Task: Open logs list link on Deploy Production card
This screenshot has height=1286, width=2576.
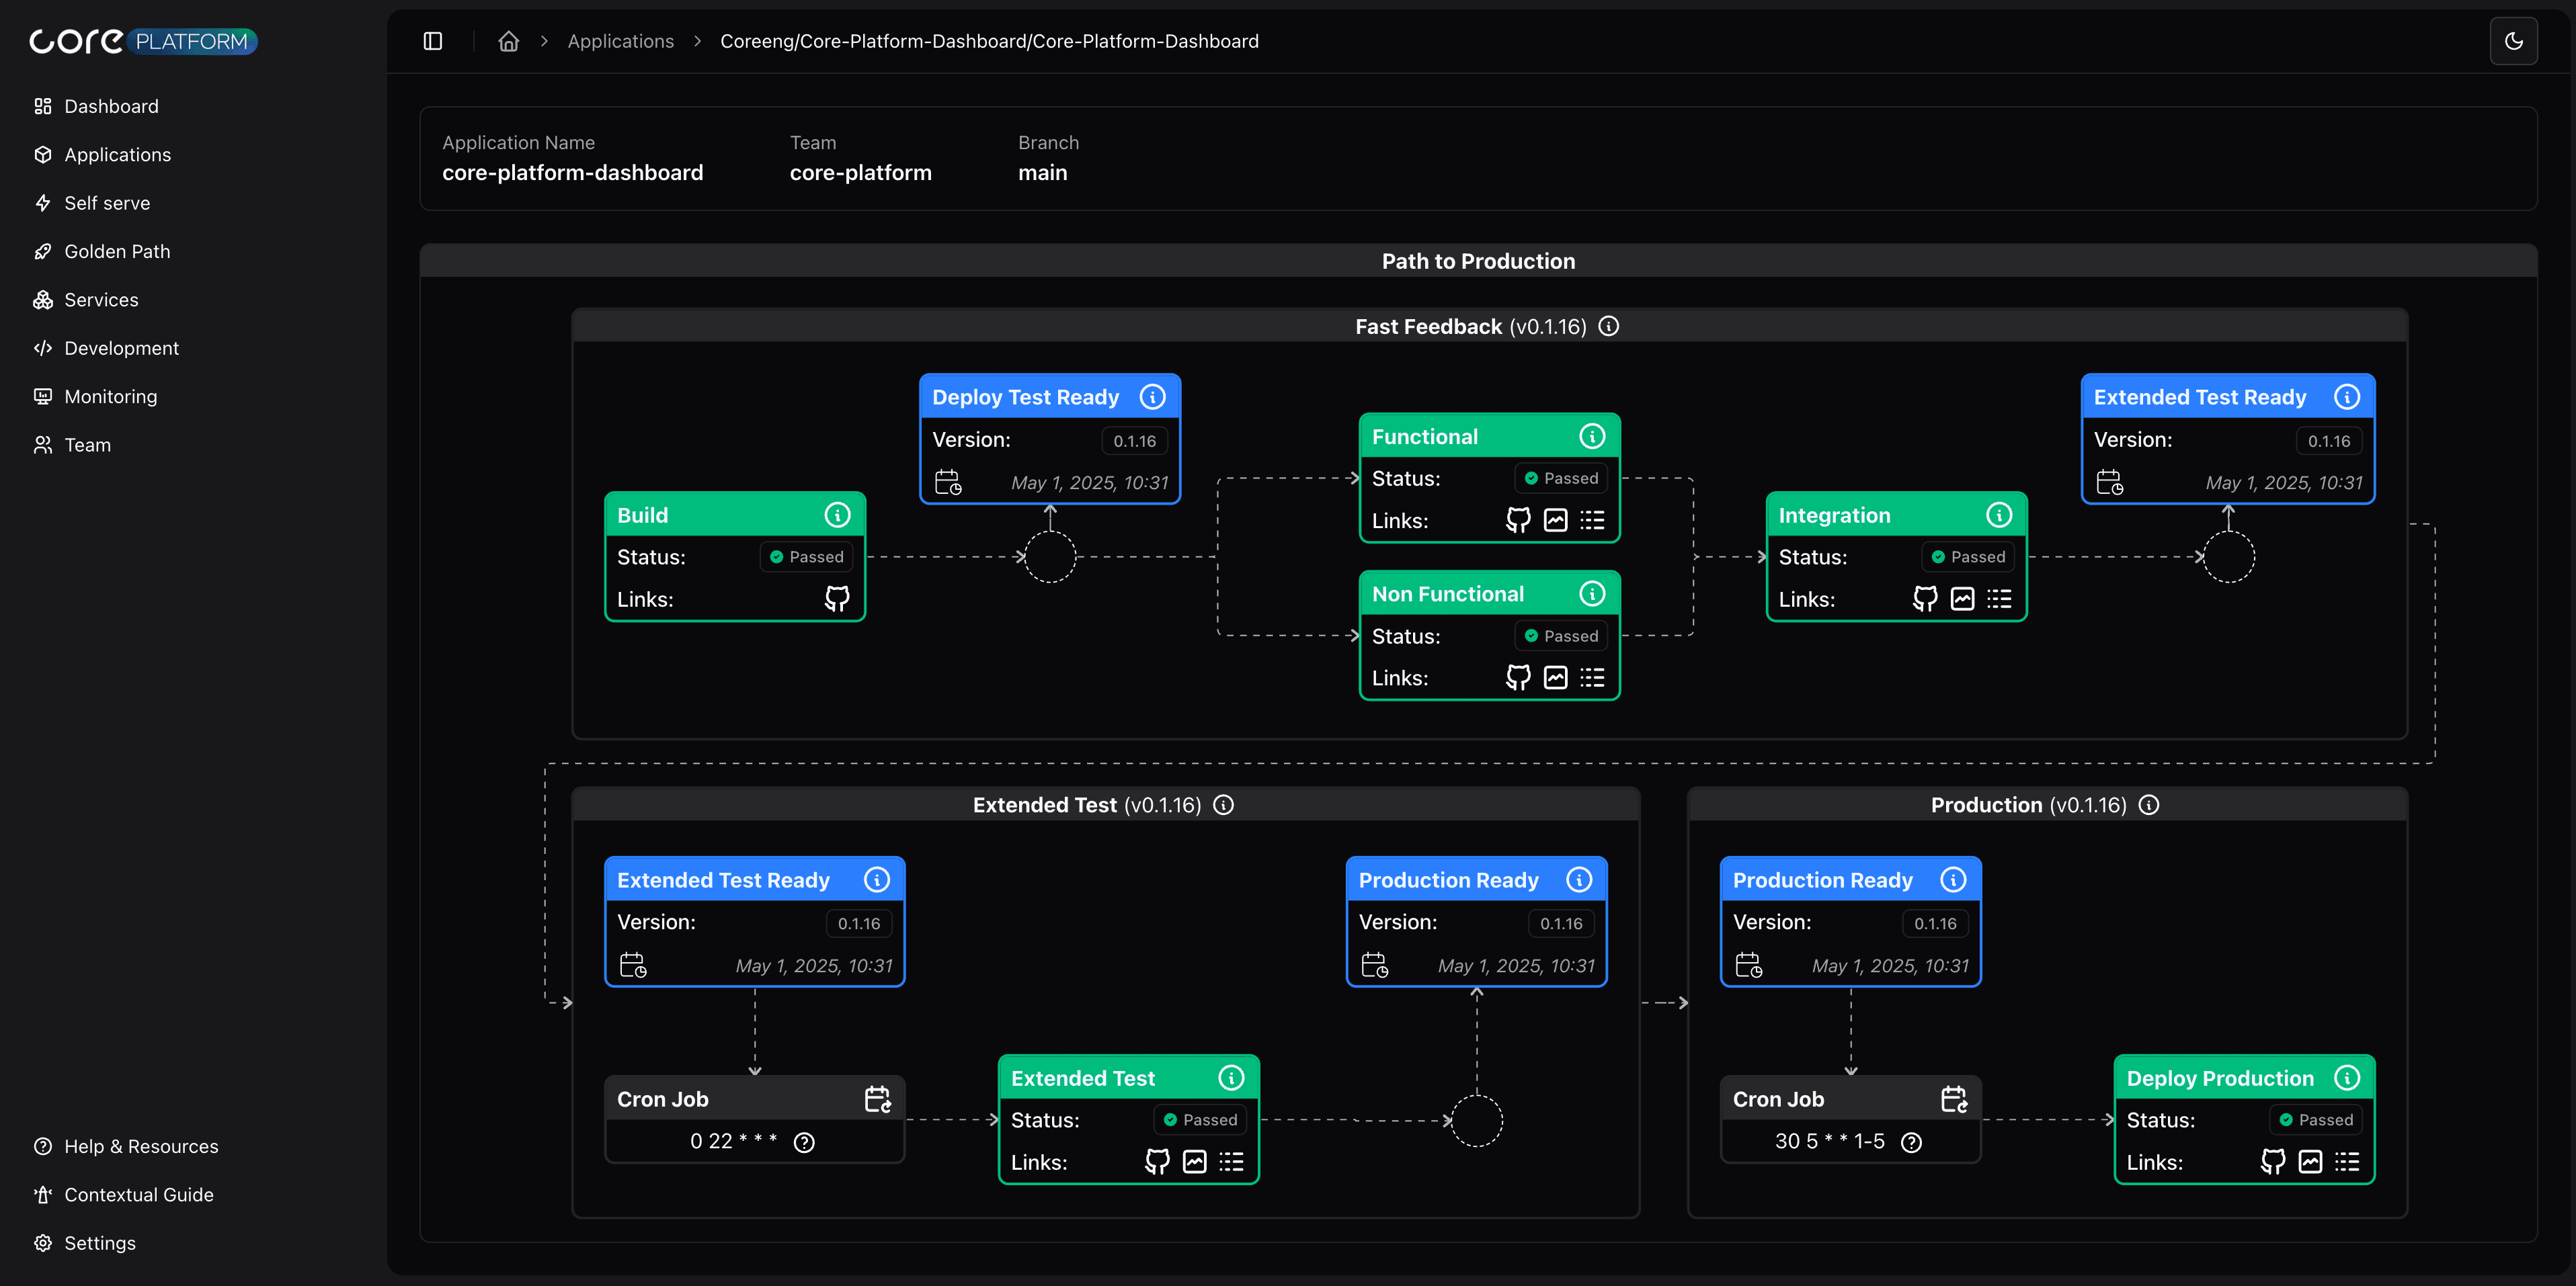Action: click(x=2346, y=1161)
